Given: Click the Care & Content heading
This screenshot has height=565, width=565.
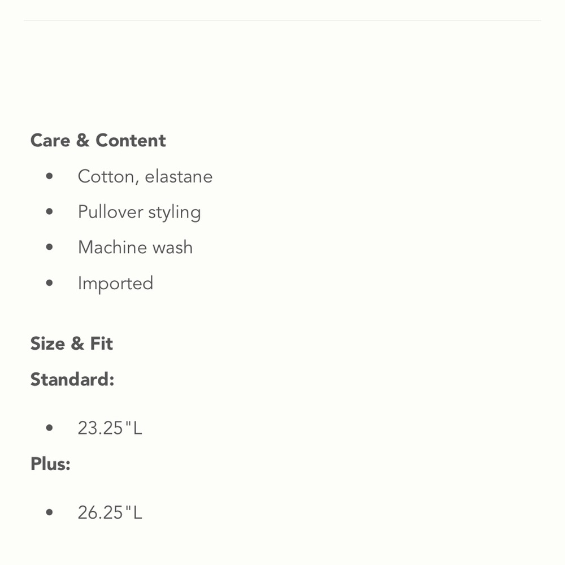Looking at the screenshot, I should 98,141.
